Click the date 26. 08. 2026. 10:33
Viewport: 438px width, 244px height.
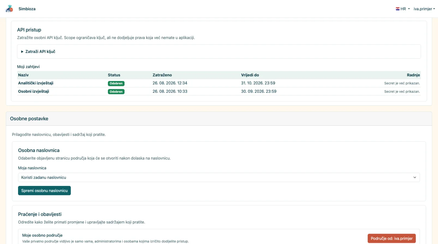point(170,91)
